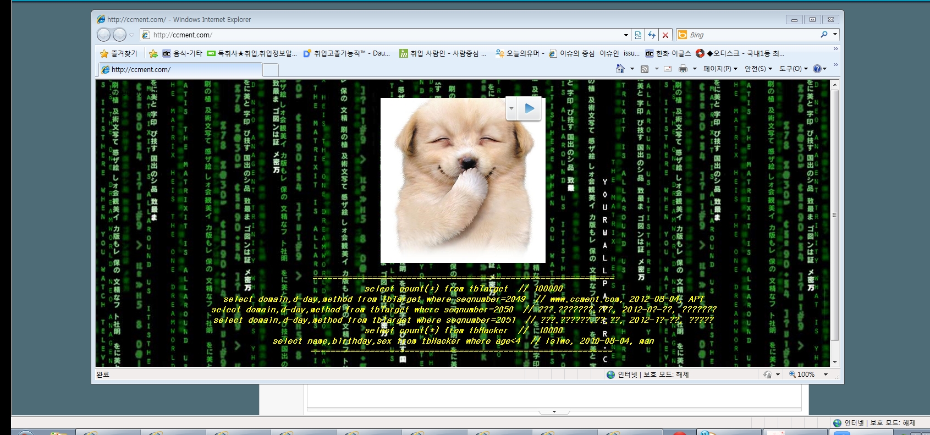Image resolution: width=930 pixels, height=435 pixels.
Task: Open the 취업 사람인 favorites link
Action: coord(443,53)
